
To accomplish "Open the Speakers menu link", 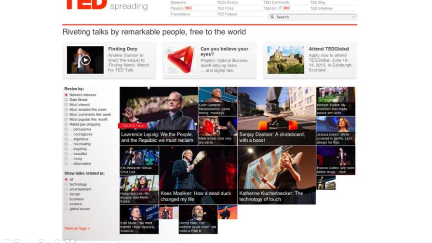I will point(178,2).
